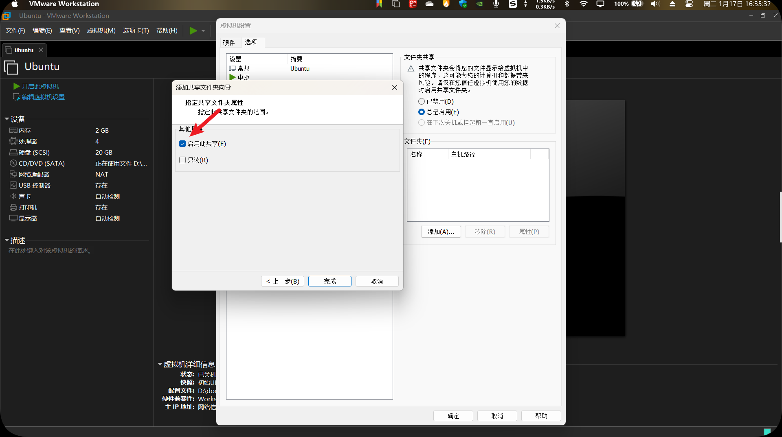782x437 pixels.
Task: Go back with < 上一步(B) button
Action: click(x=283, y=281)
